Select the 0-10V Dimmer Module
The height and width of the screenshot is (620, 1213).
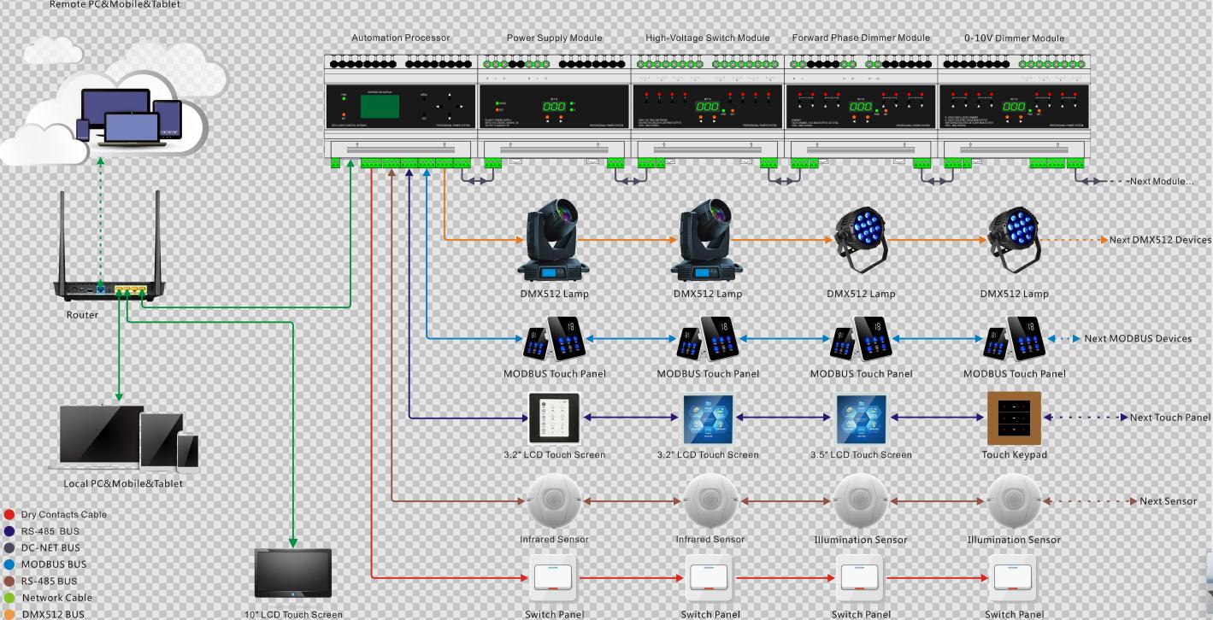click(1014, 109)
